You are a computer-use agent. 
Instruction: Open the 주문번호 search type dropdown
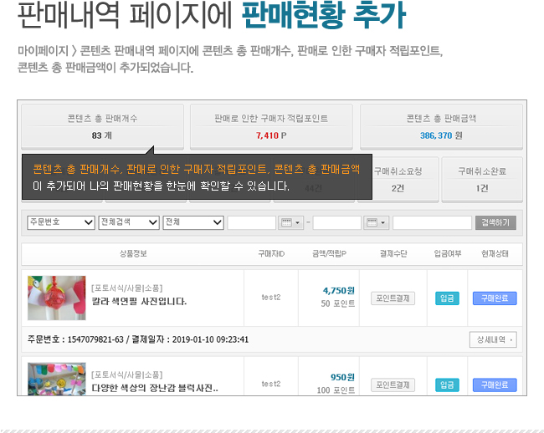tap(61, 222)
